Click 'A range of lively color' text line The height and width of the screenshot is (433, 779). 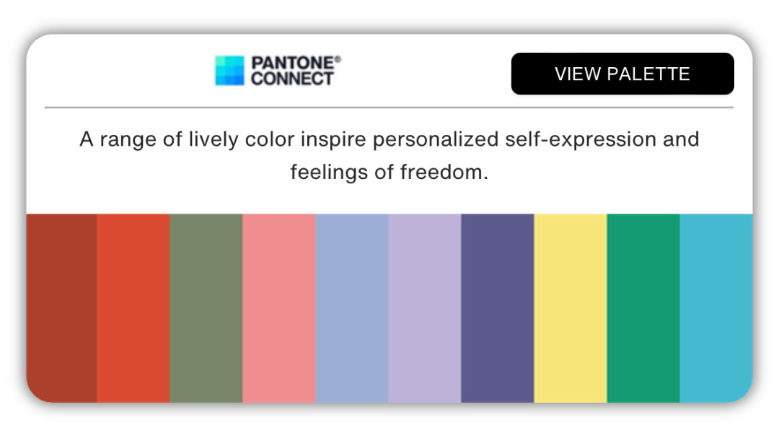pyautogui.click(x=187, y=139)
